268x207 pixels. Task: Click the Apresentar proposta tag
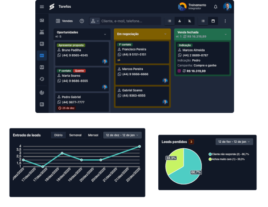pos(71,45)
